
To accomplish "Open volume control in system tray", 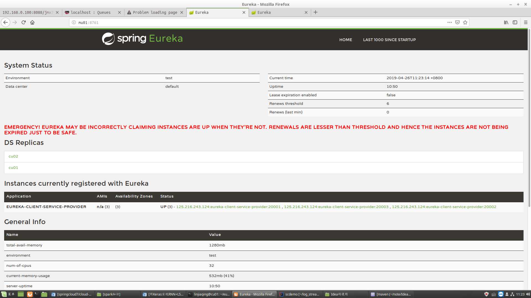I will (528, 294).
